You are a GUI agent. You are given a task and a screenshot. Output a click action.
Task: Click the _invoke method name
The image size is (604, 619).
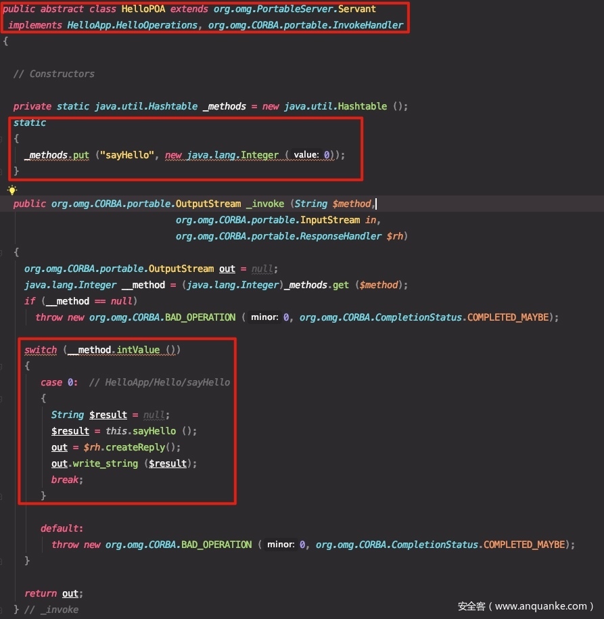pyautogui.click(x=264, y=204)
